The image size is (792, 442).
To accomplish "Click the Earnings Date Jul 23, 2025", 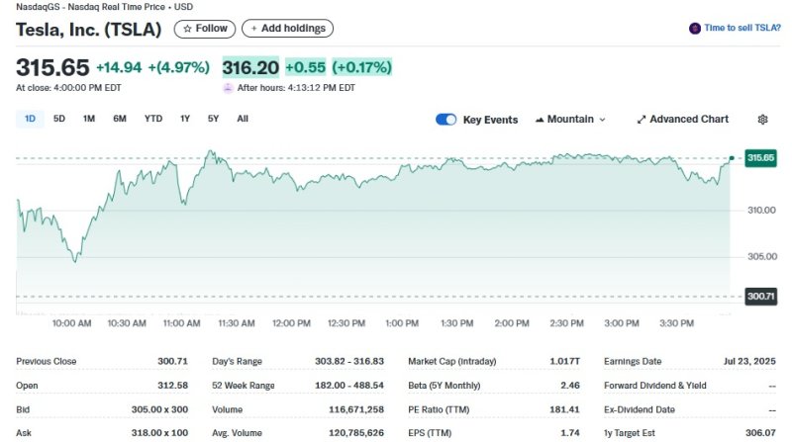I will [749, 361].
